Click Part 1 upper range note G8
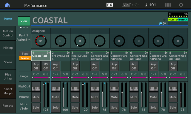This screenshot has height=114, width=191. click(46, 74)
